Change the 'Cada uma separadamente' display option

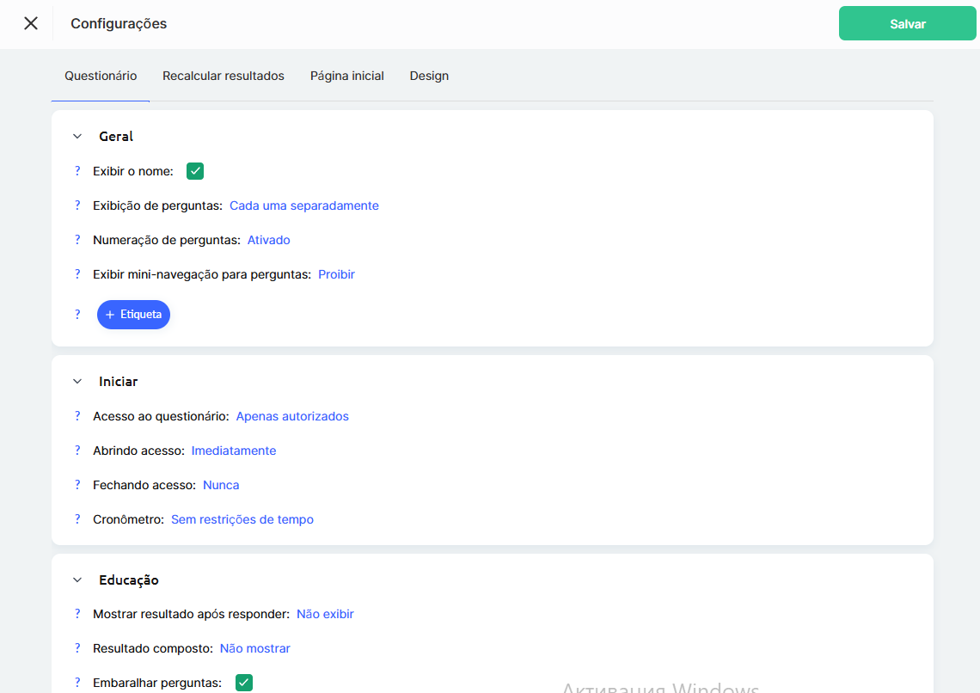tap(303, 205)
